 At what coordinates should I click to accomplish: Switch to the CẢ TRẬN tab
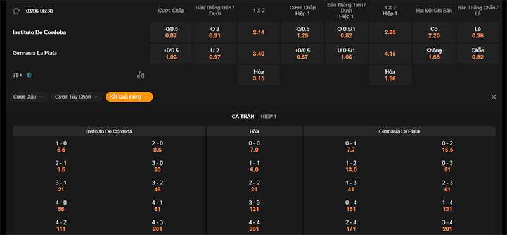point(243,117)
